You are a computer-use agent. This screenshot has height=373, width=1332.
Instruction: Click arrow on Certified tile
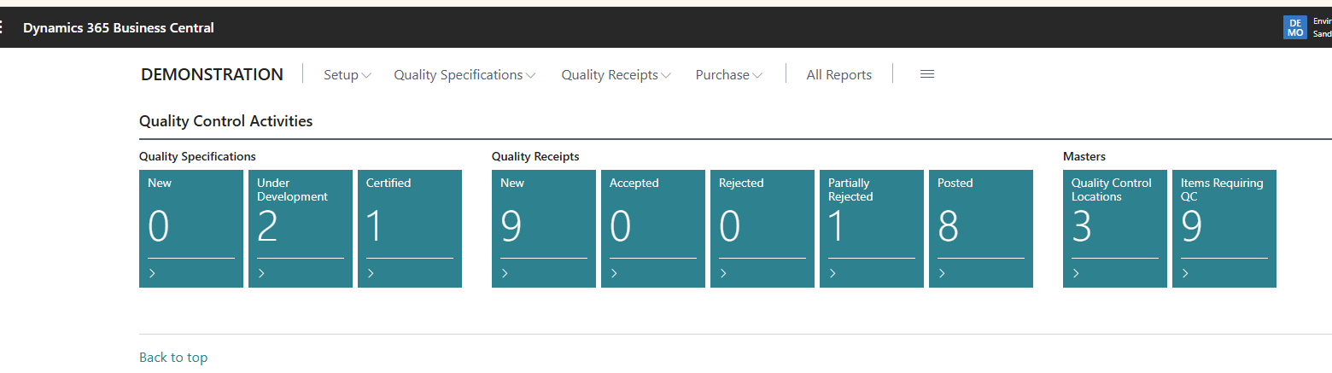pyautogui.click(x=371, y=273)
